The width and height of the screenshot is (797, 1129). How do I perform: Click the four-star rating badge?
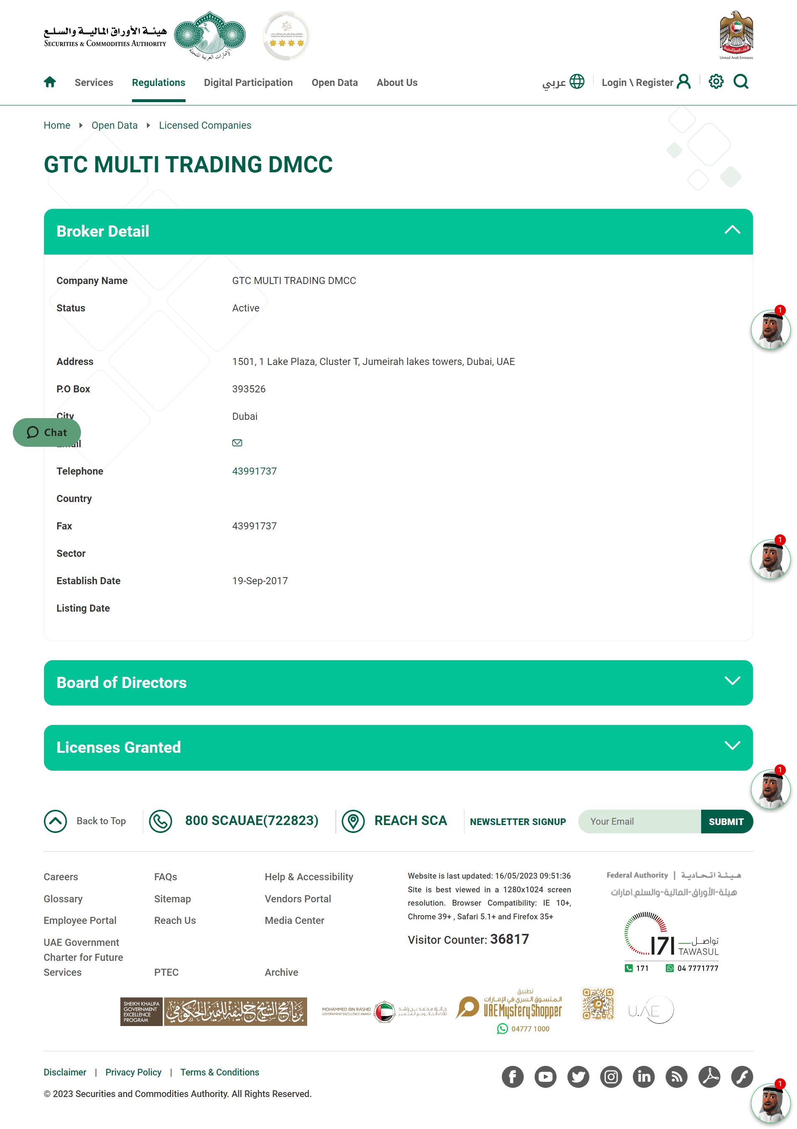click(286, 36)
